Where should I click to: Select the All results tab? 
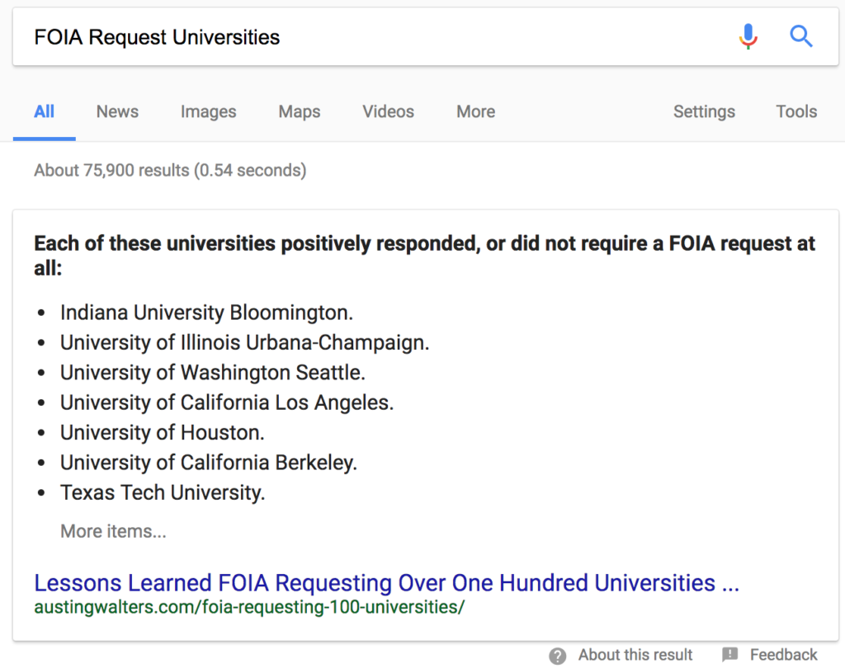45,111
